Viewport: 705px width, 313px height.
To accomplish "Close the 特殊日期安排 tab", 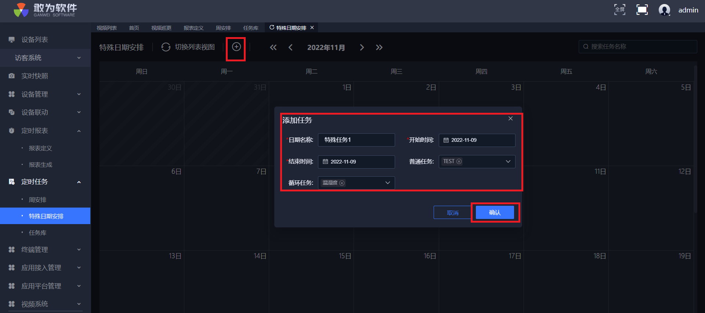I will [x=312, y=28].
